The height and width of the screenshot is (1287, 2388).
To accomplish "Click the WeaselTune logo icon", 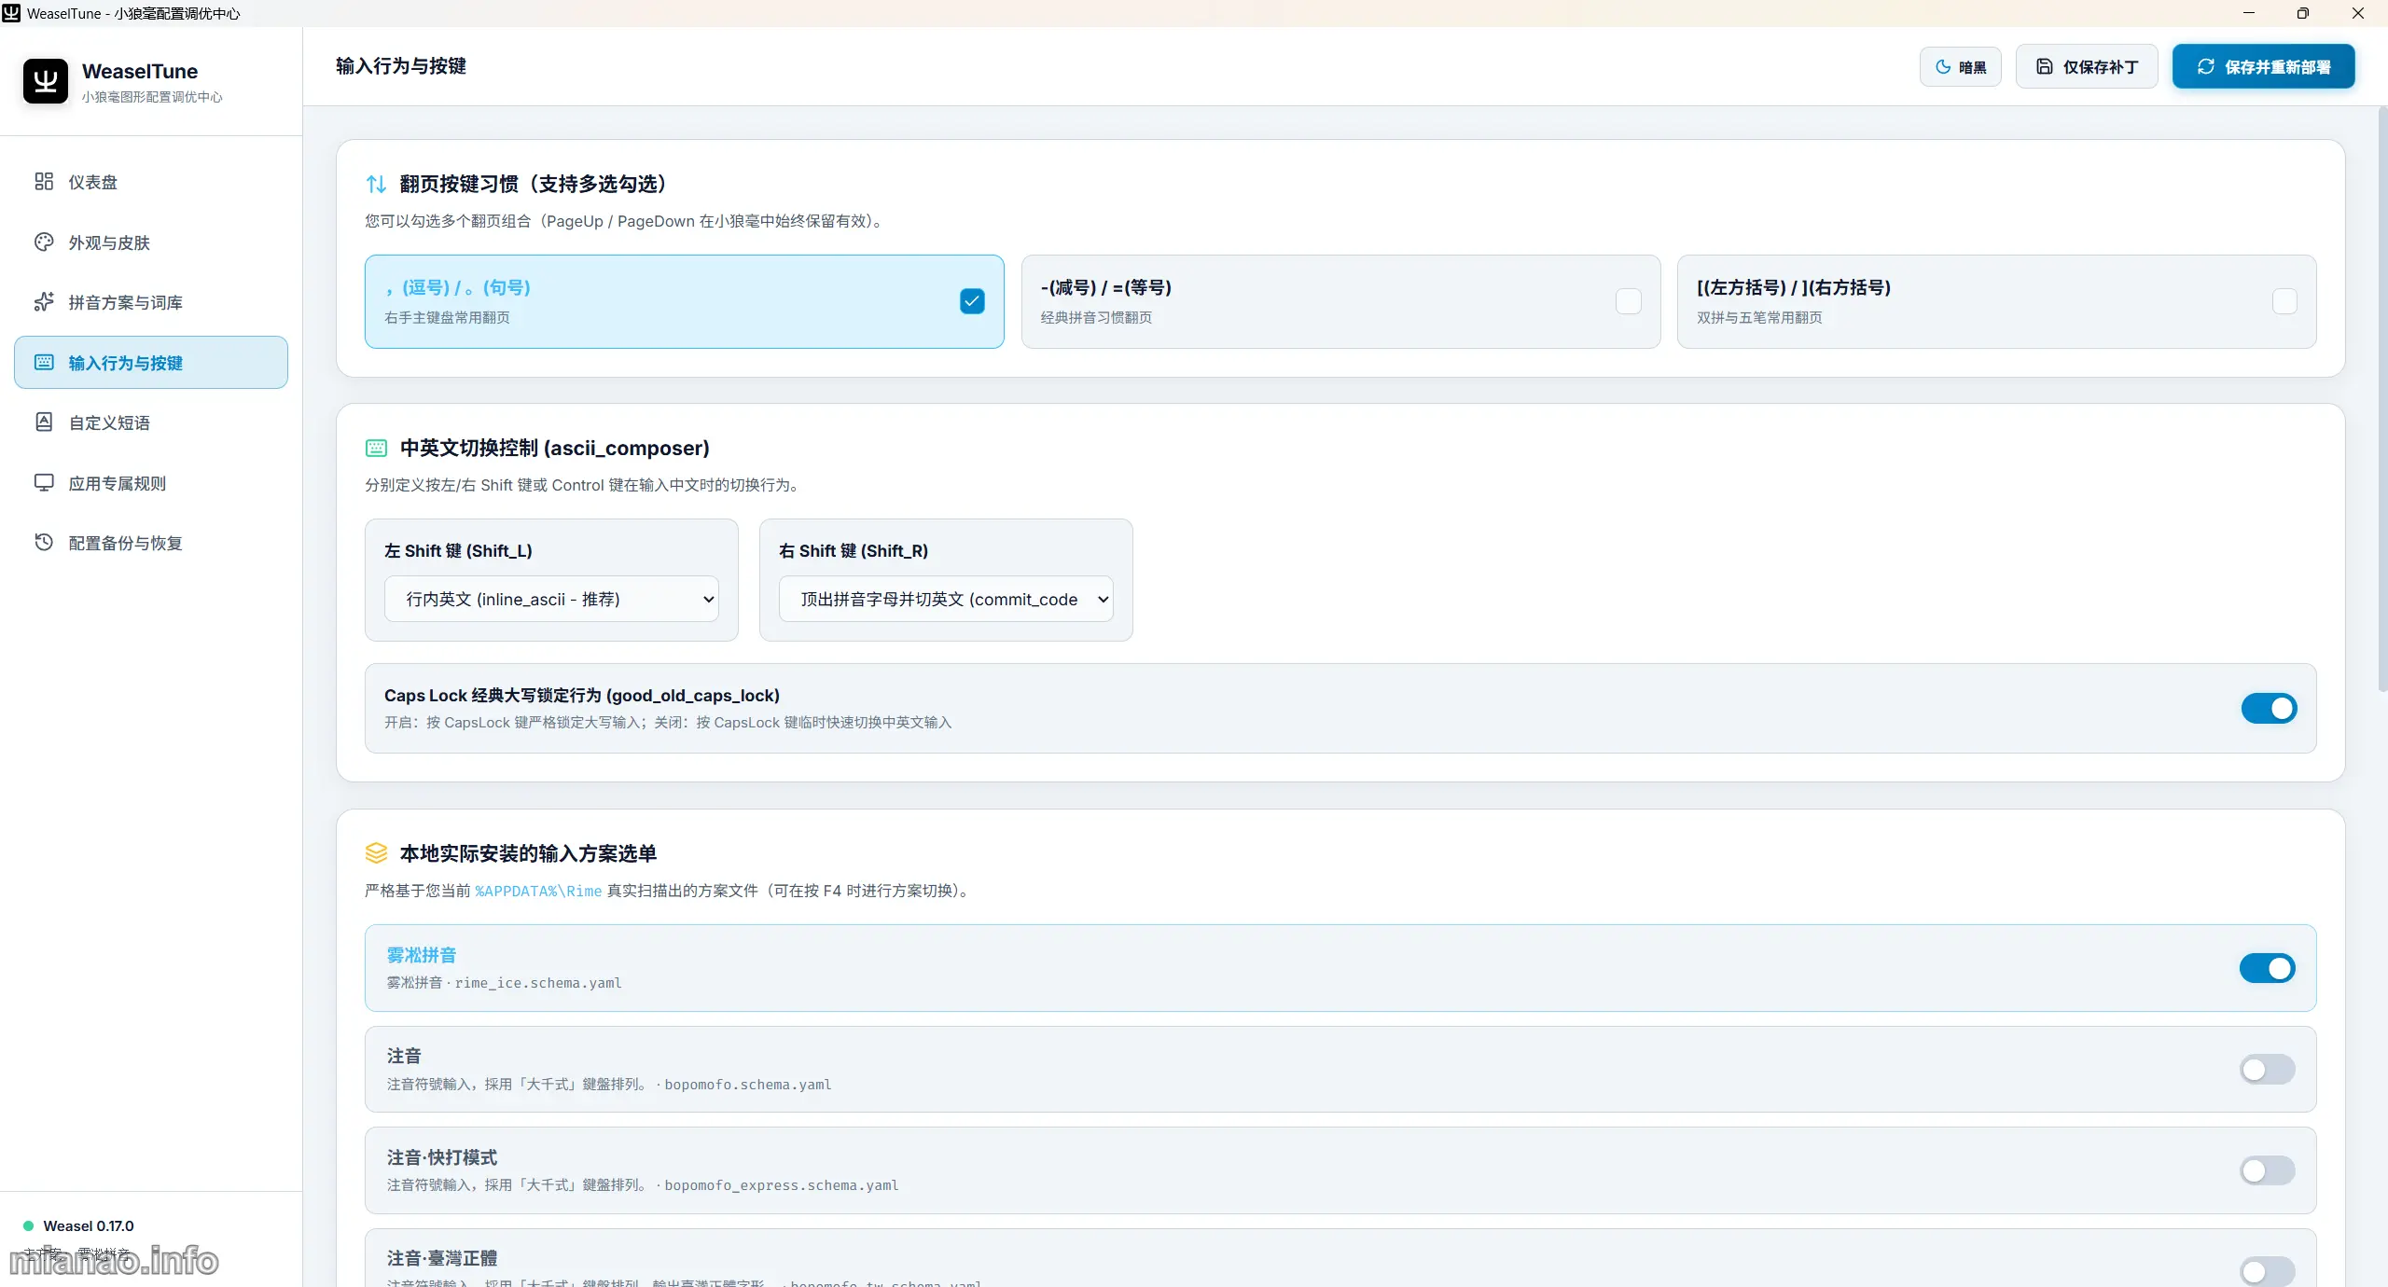I will (x=45, y=81).
